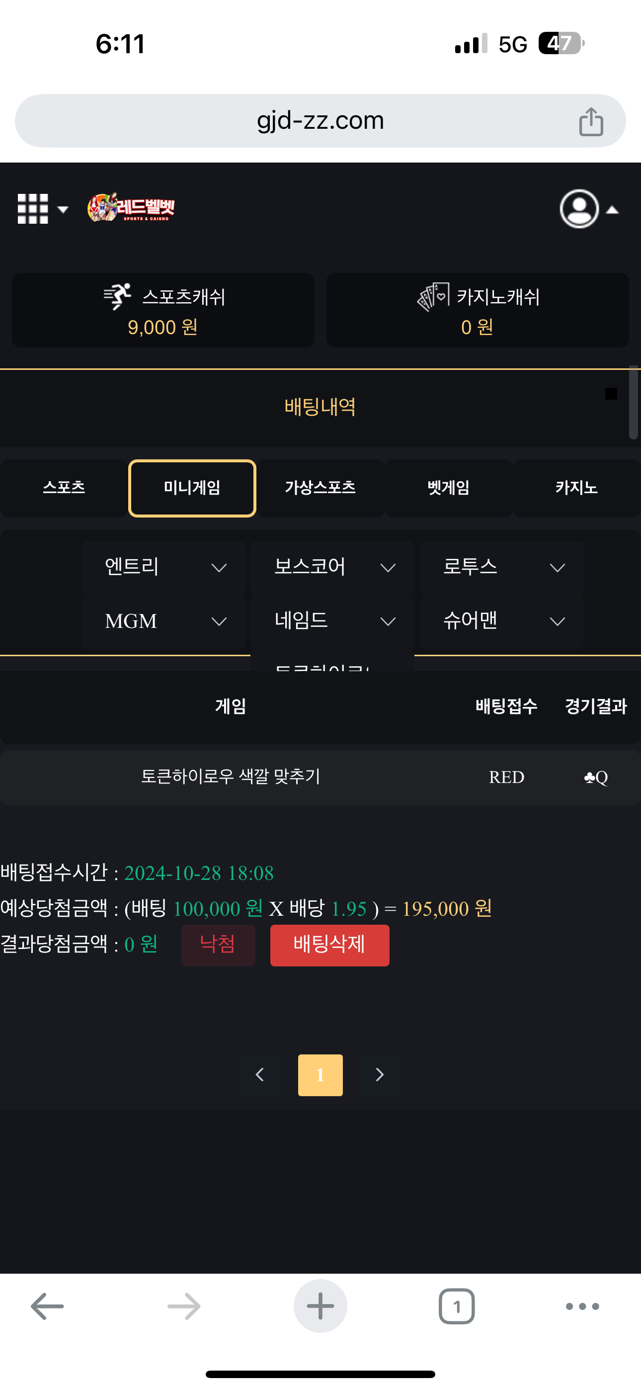The image size is (641, 1390).
Task: Open the grid menu icon
Action: point(33,209)
